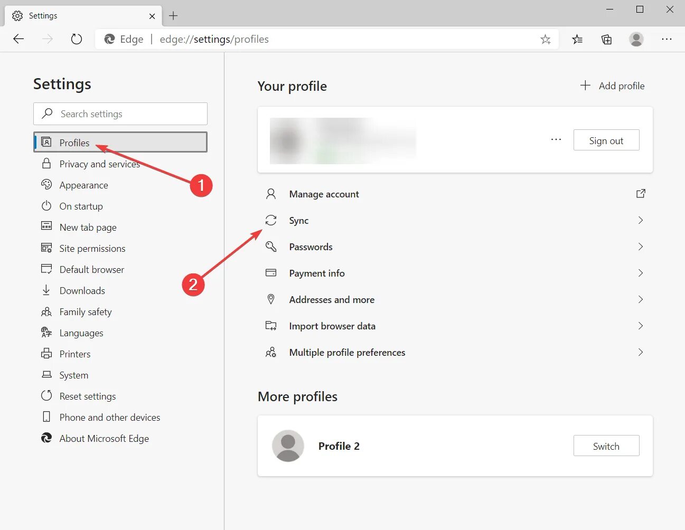Open the Collections toolbar icon

tap(607, 39)
